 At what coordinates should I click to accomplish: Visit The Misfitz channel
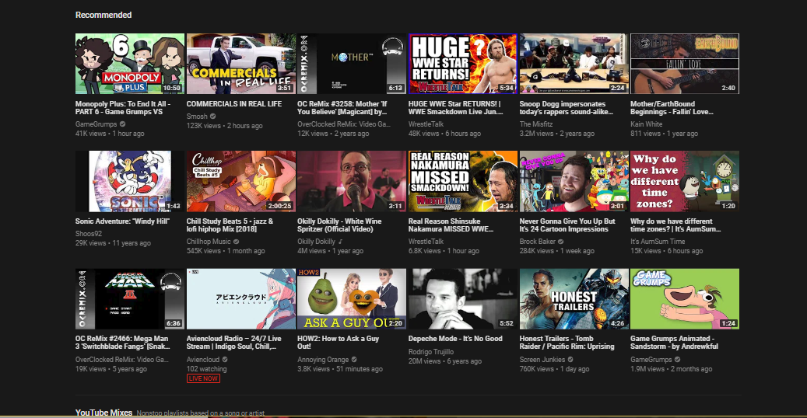[x=535, y=124]
